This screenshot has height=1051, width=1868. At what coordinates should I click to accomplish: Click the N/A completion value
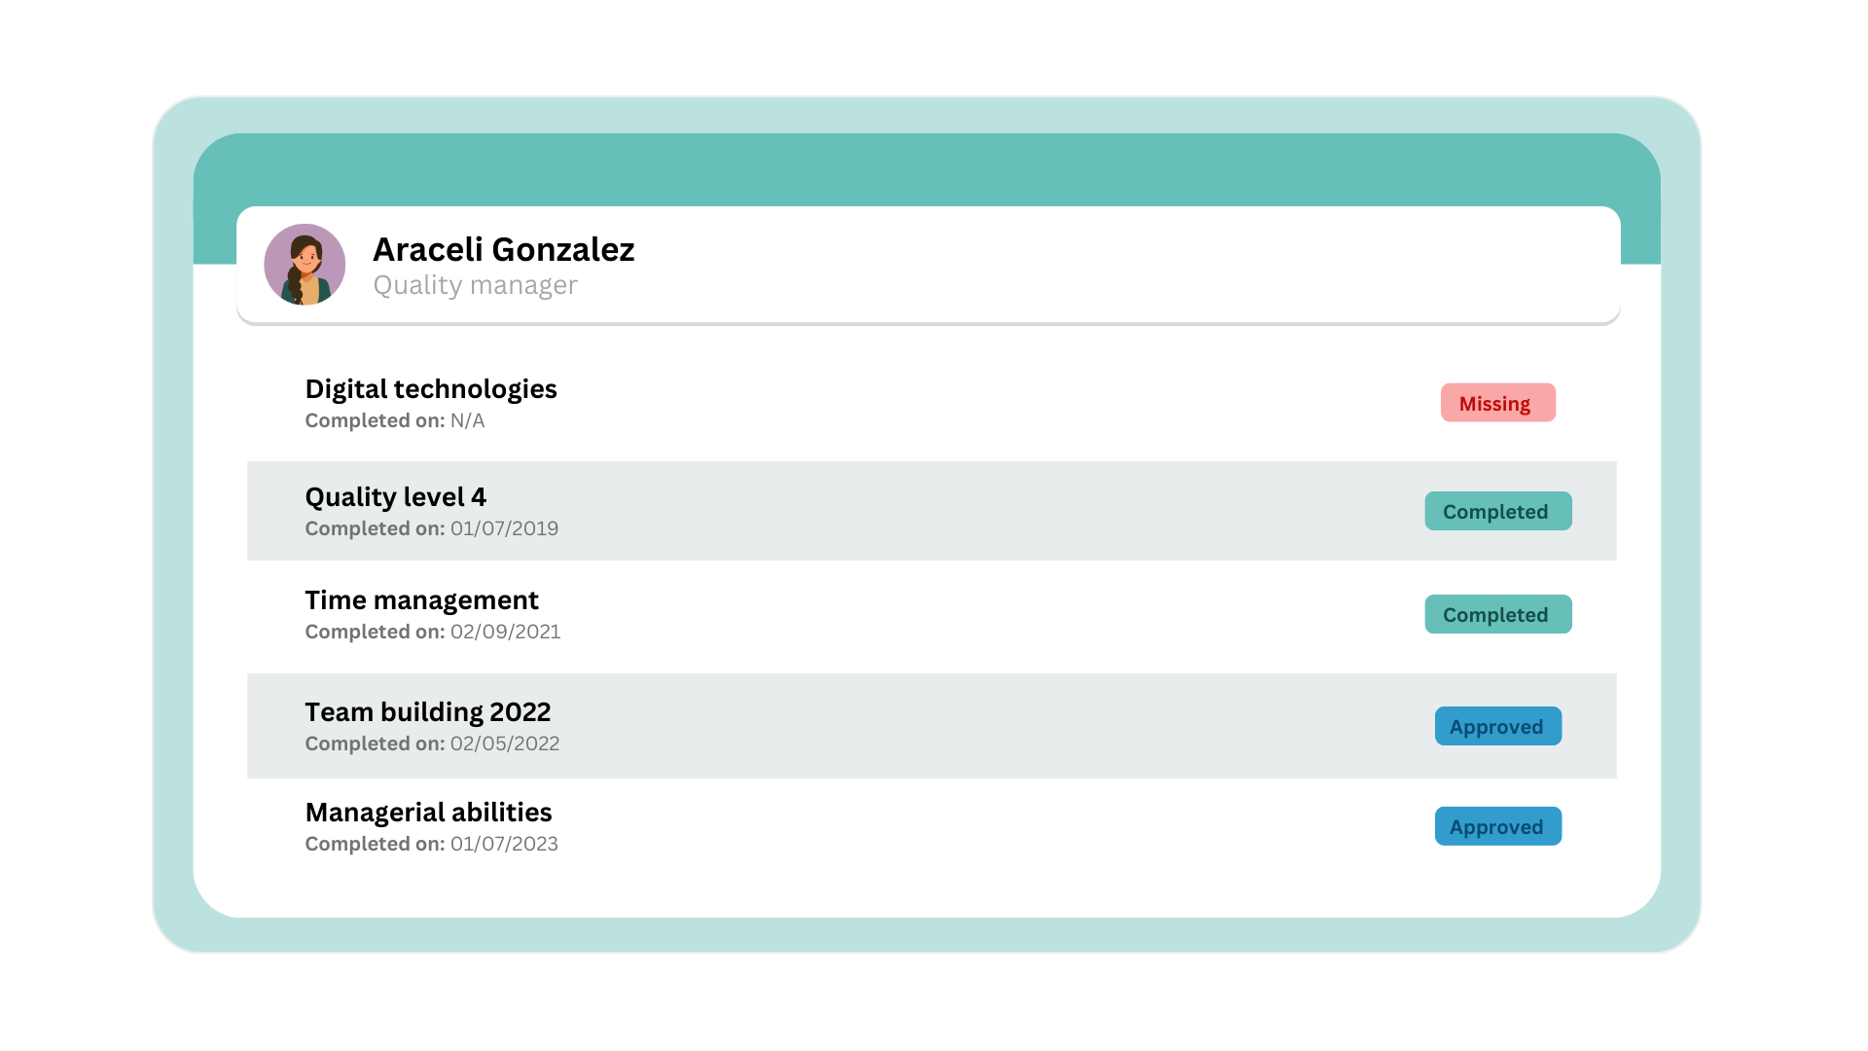[467, 421]
